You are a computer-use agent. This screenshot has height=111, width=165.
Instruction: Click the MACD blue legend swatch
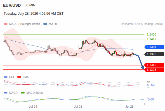tap(6, 93)
